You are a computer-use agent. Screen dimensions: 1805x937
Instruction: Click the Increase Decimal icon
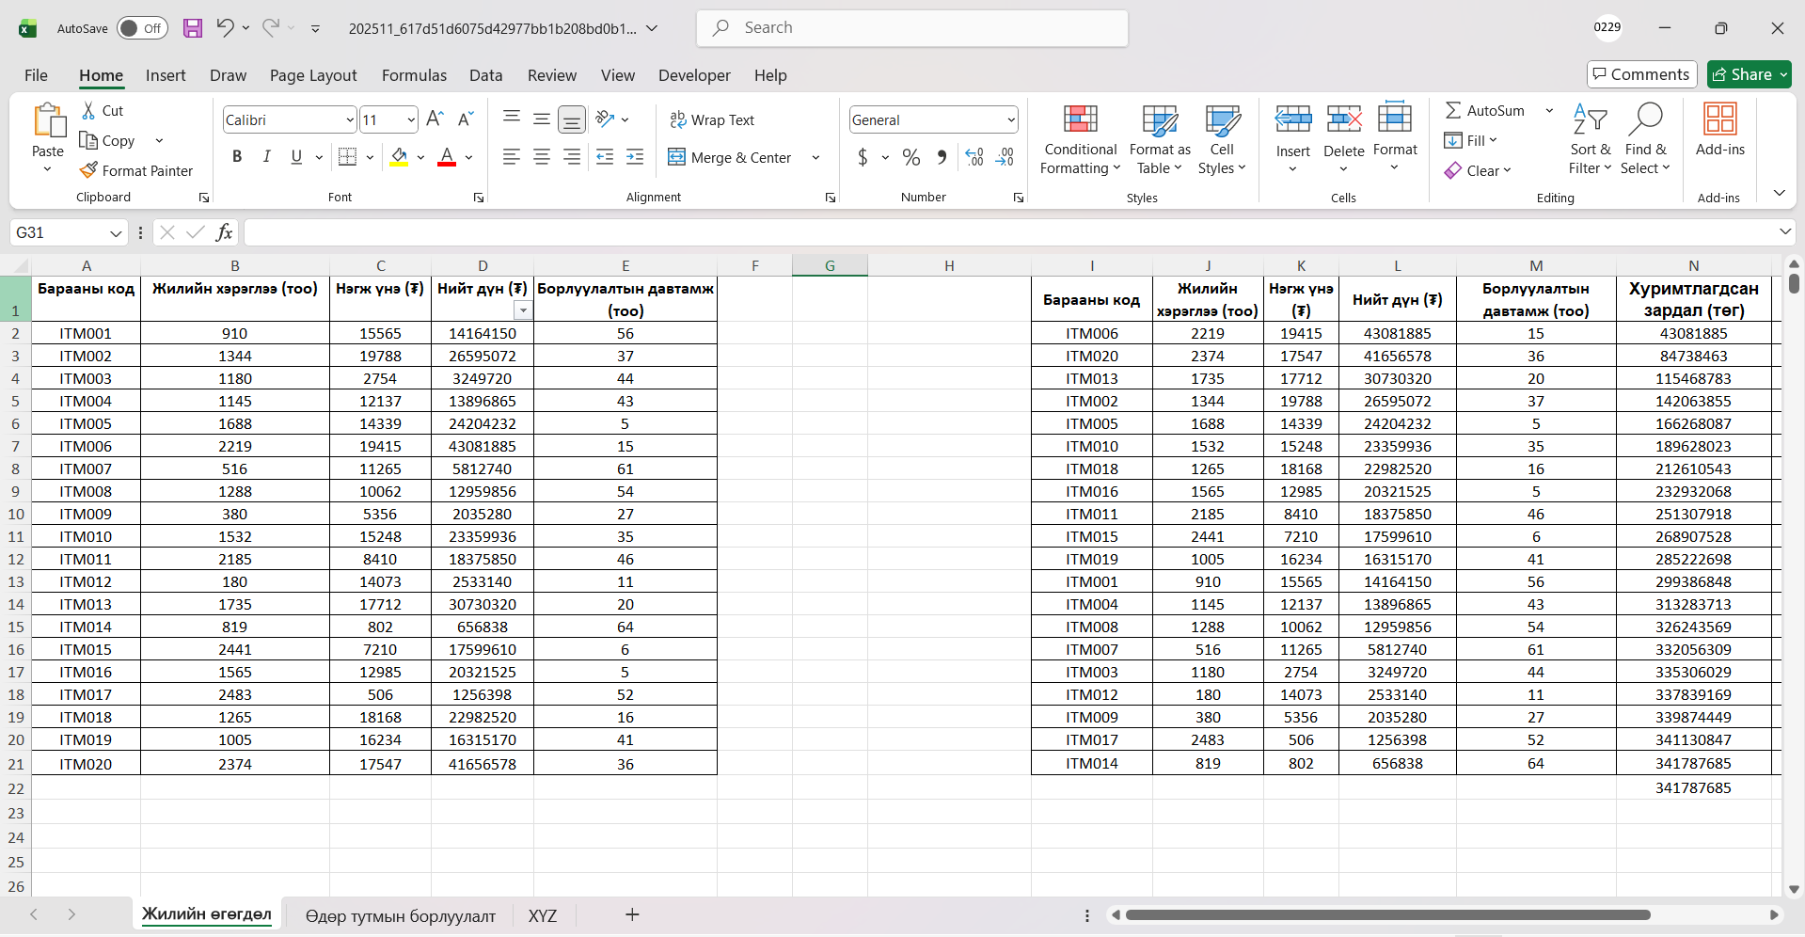[974, 157]
